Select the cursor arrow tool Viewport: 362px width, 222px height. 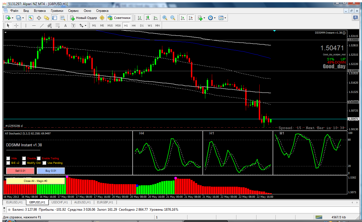coord(8,25)
